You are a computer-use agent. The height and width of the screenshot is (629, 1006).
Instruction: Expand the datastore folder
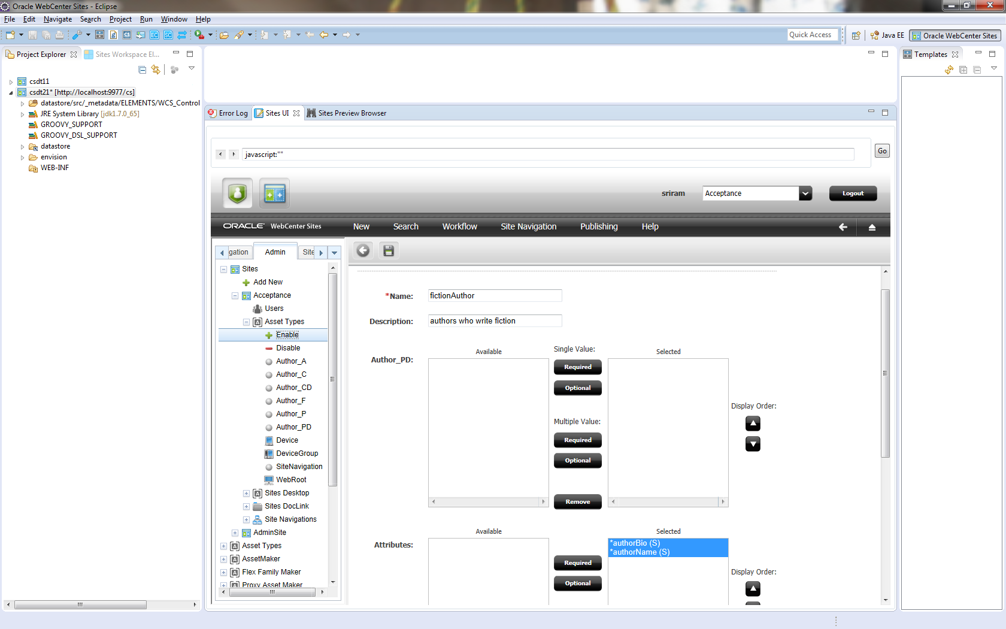click(22, 147)
